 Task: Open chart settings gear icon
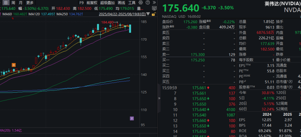141,3
